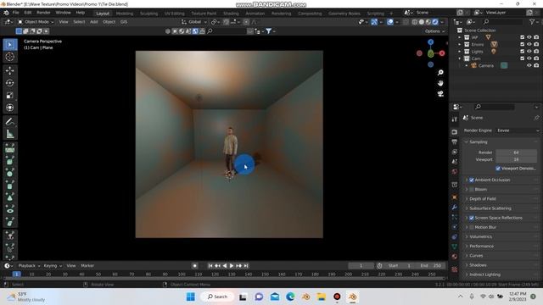Select the Cursor tool in the toolbar
The height and width of the screenshot is (305, 543).
[9, 57]
